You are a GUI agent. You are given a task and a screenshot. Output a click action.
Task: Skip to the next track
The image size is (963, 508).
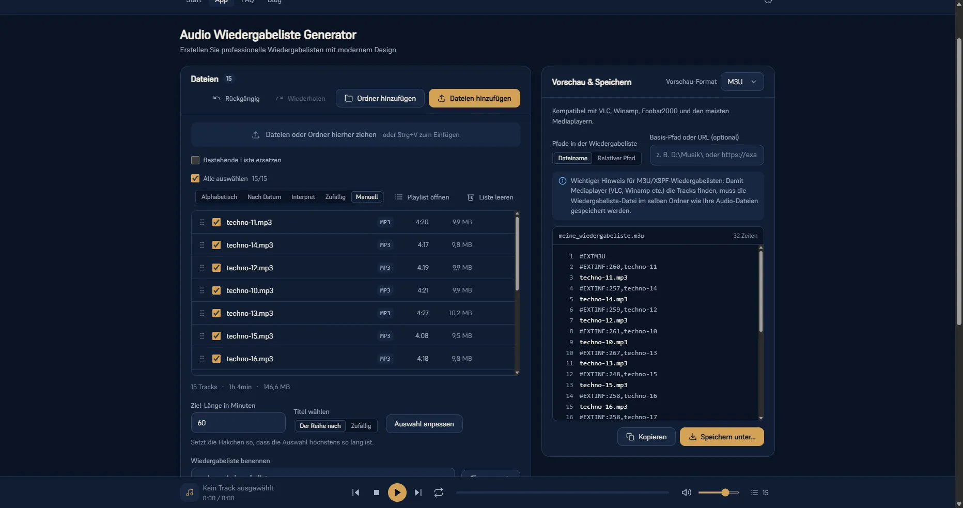click(x=418, y=492)
